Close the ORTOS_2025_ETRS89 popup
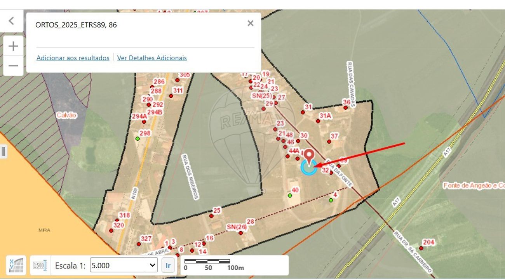Viewport: 505px width, 279px height. [x=251, y=23]
